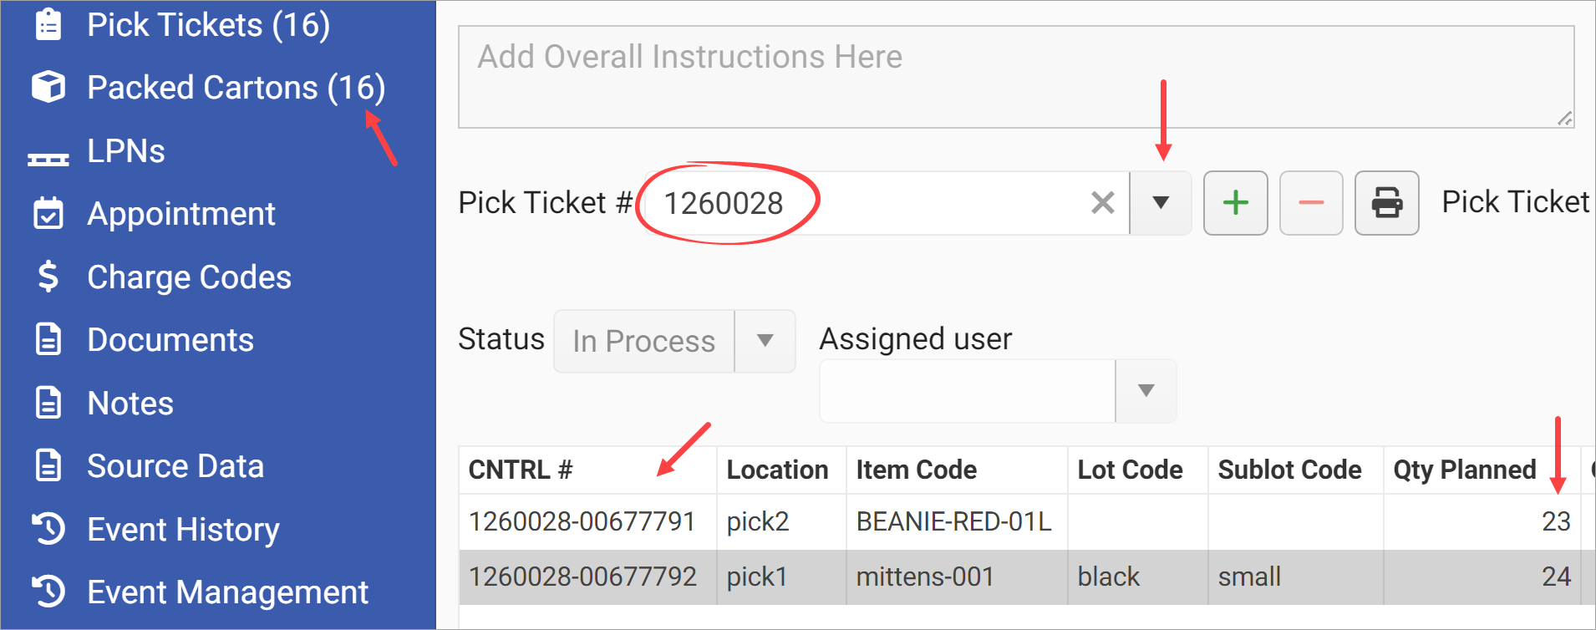Clear the Pick Ticket number field

pyautogui.click(x=1101, y=202)
